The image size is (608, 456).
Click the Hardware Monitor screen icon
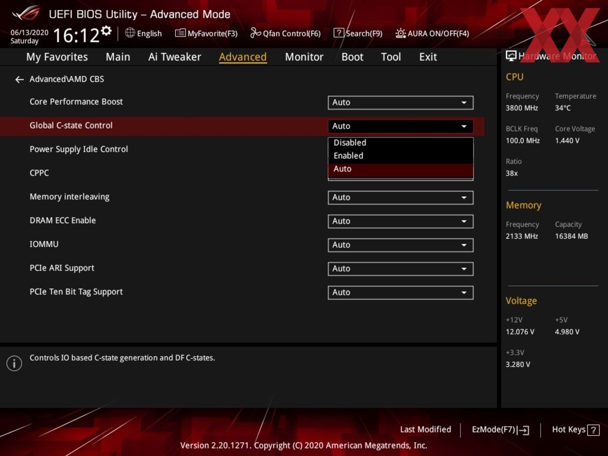pos(511,56)
